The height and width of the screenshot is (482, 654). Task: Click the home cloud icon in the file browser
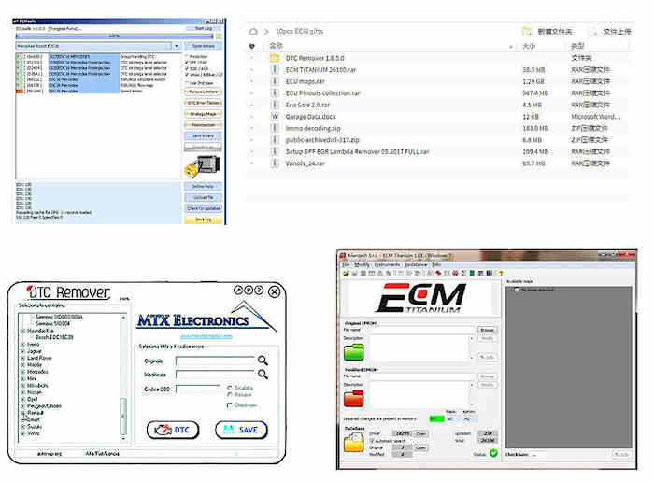coord(253,31)
